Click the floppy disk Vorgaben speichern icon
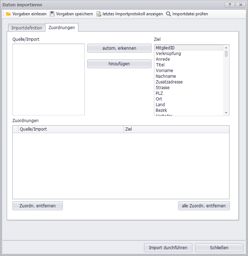248x256 pixels. tap(52, 14)
